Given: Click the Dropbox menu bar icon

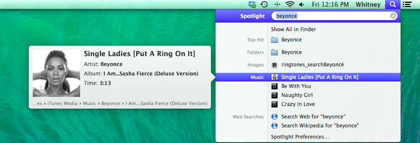Looking at the screenshot, I should pyautogui.click(x=252, y=5).
